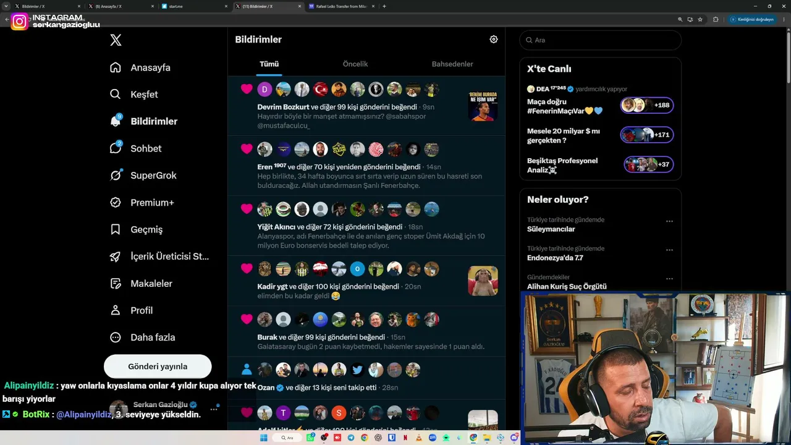This screenshot has width=791, height=445.
Task: Open İçerik Üreticisi rocket icon
Action: pos(116,256)
